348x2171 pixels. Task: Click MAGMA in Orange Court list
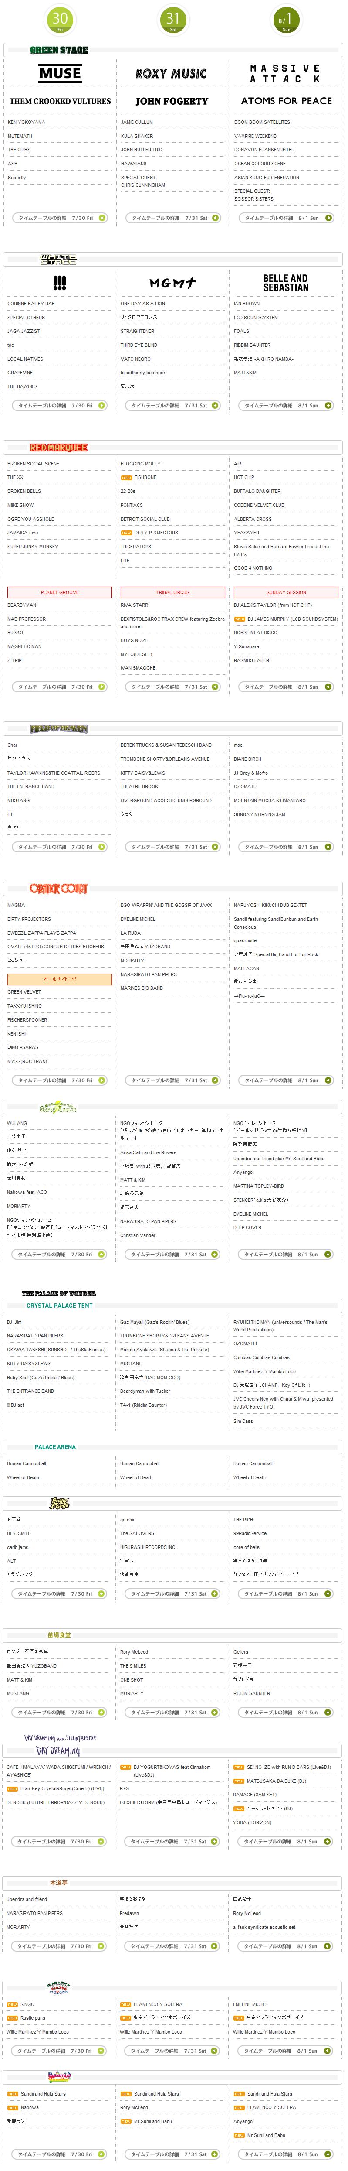[16, 905]
